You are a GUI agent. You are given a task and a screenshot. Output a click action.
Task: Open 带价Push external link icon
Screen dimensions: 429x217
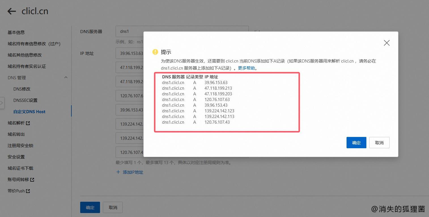(28, 191)
